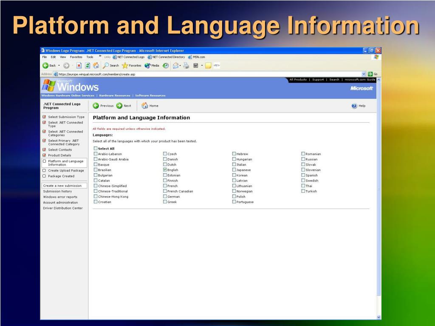Tick the Spanish language checkbox

click(x=303, y=175)
